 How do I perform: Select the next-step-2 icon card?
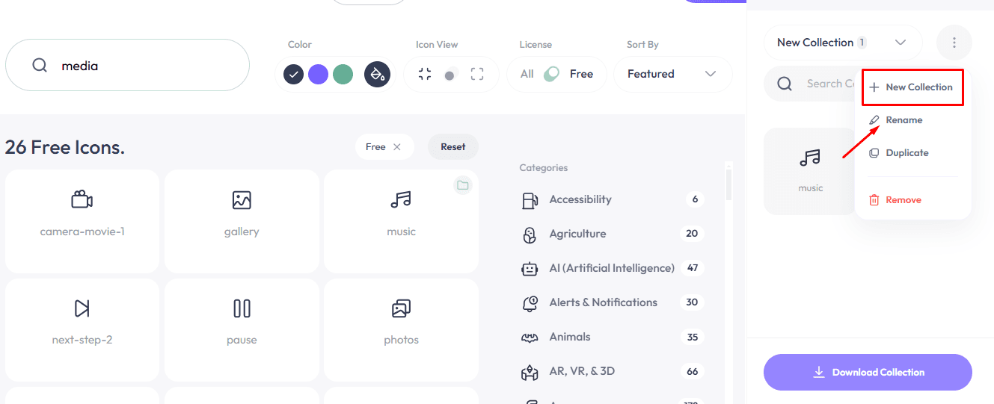[x=82, y=330]
